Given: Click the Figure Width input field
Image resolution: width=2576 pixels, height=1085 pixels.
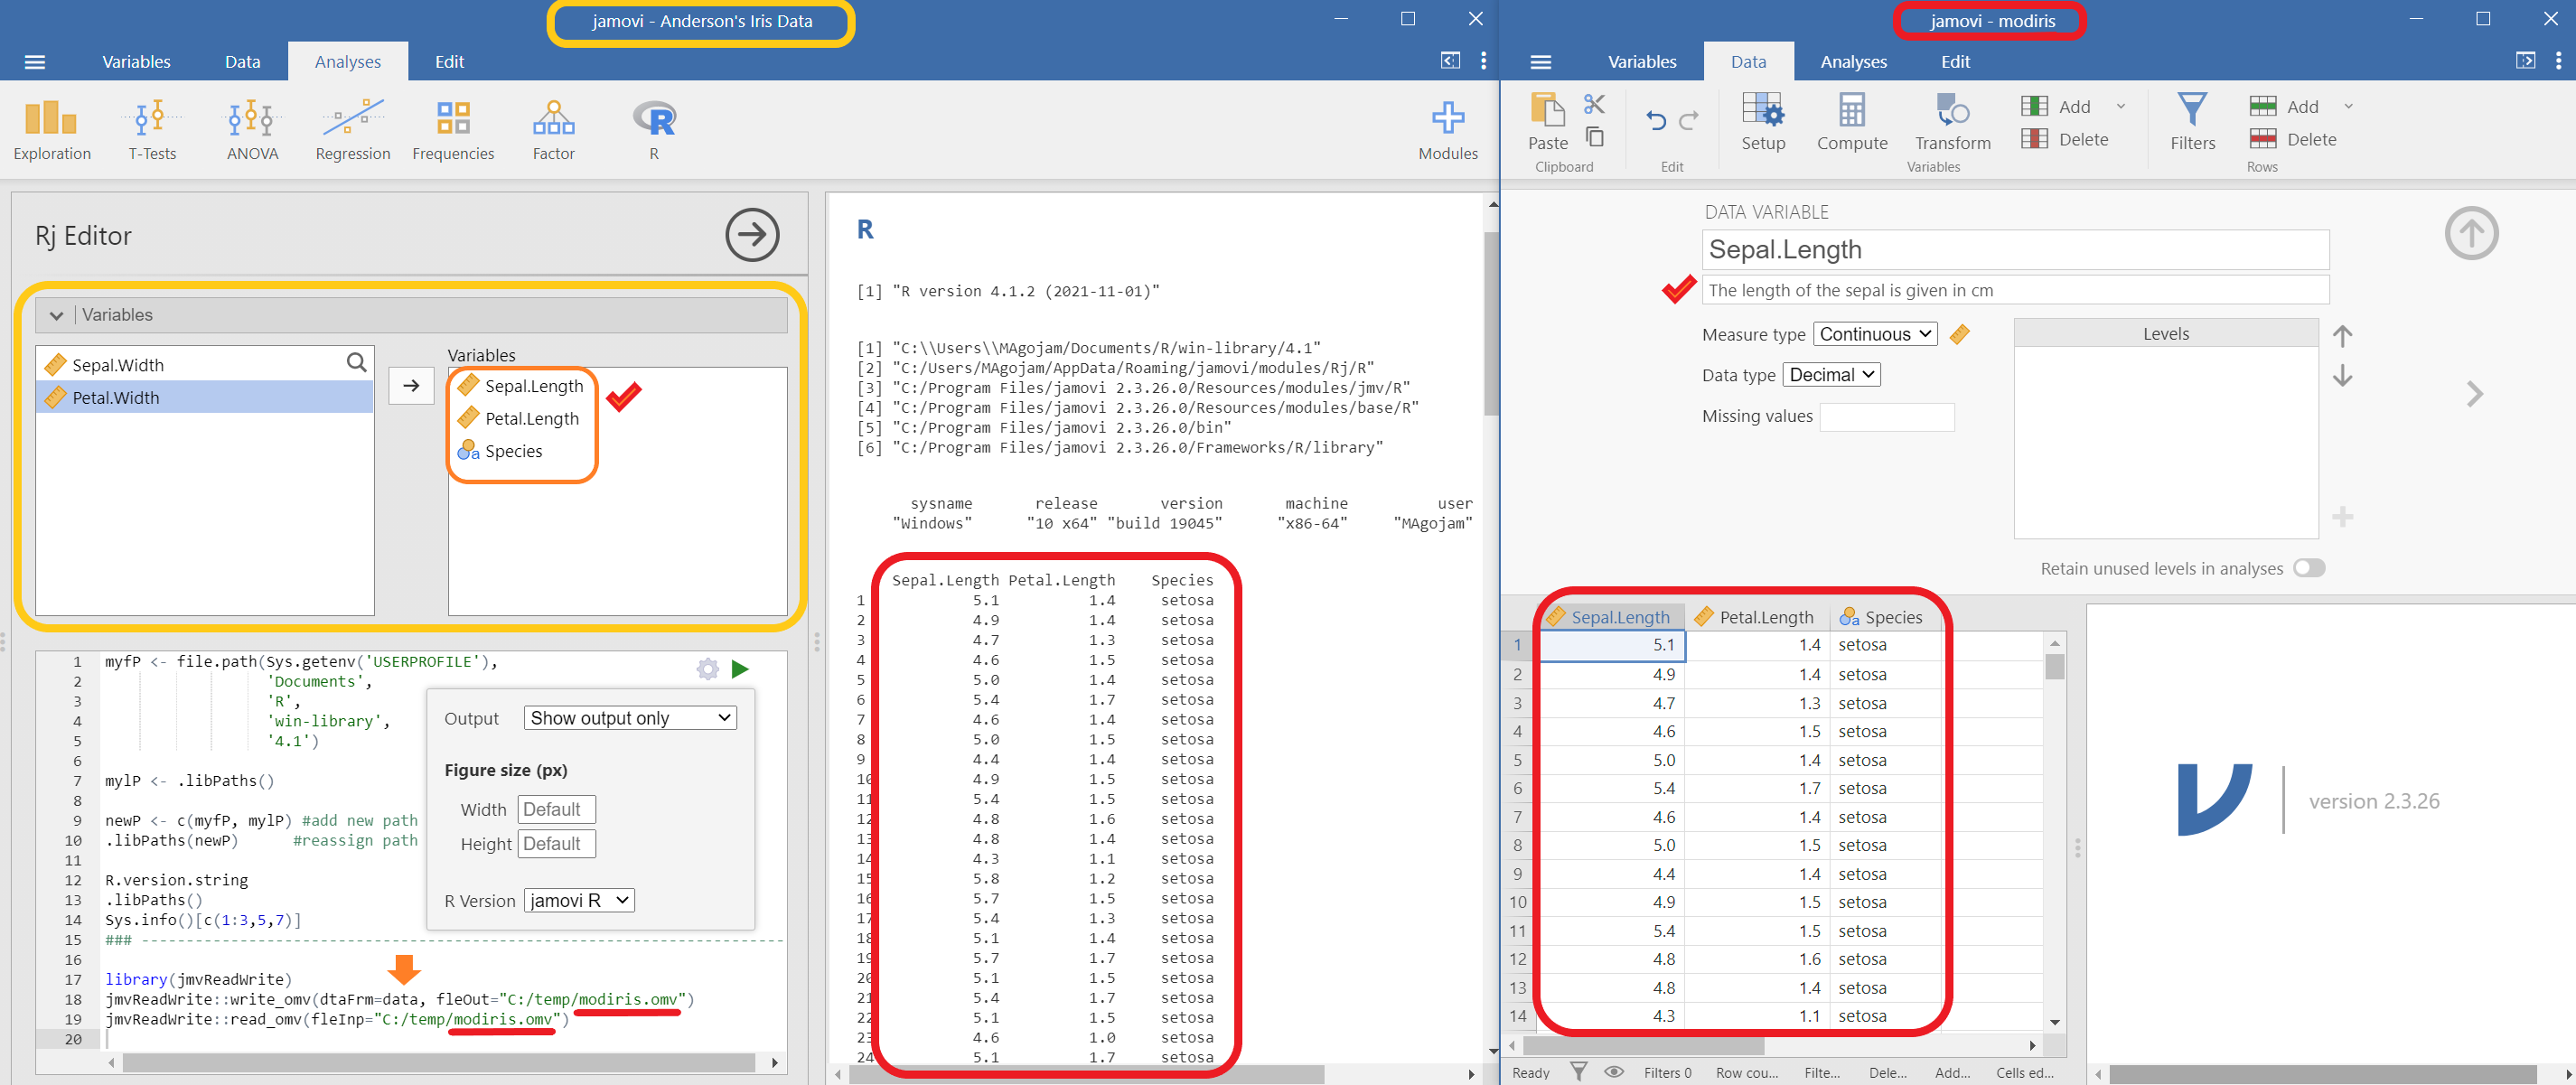Looking at the screenshot, I should click(x=556, y=809).
